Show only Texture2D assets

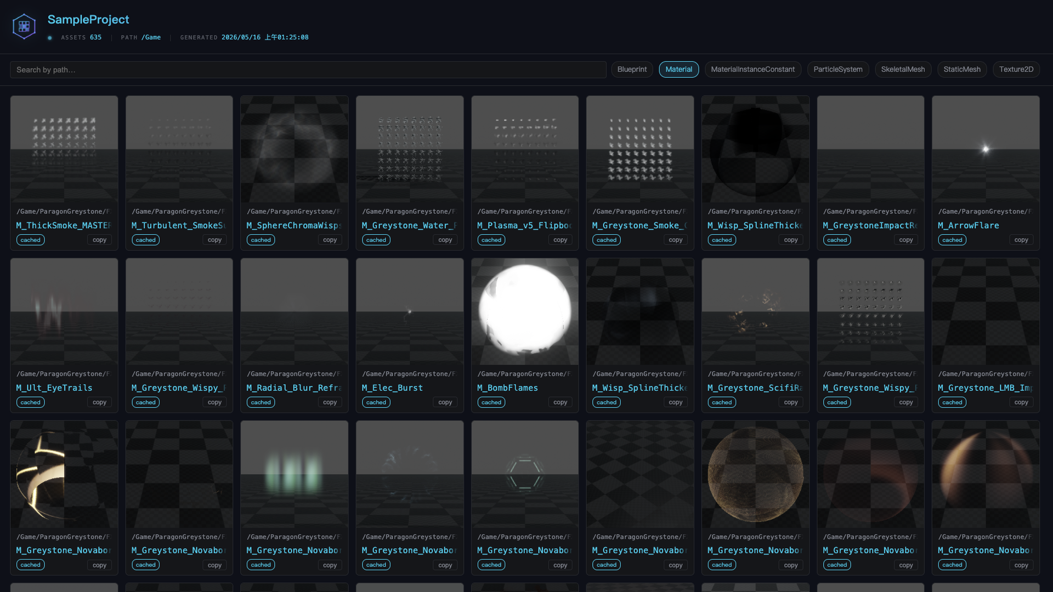[x=1016, y=69]
